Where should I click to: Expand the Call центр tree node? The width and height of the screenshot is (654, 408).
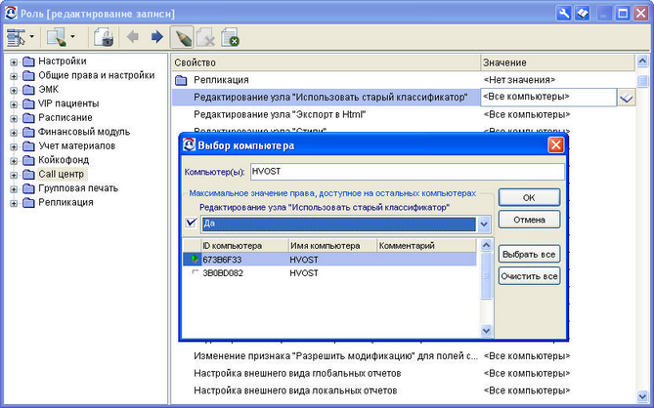pos(14,175)
